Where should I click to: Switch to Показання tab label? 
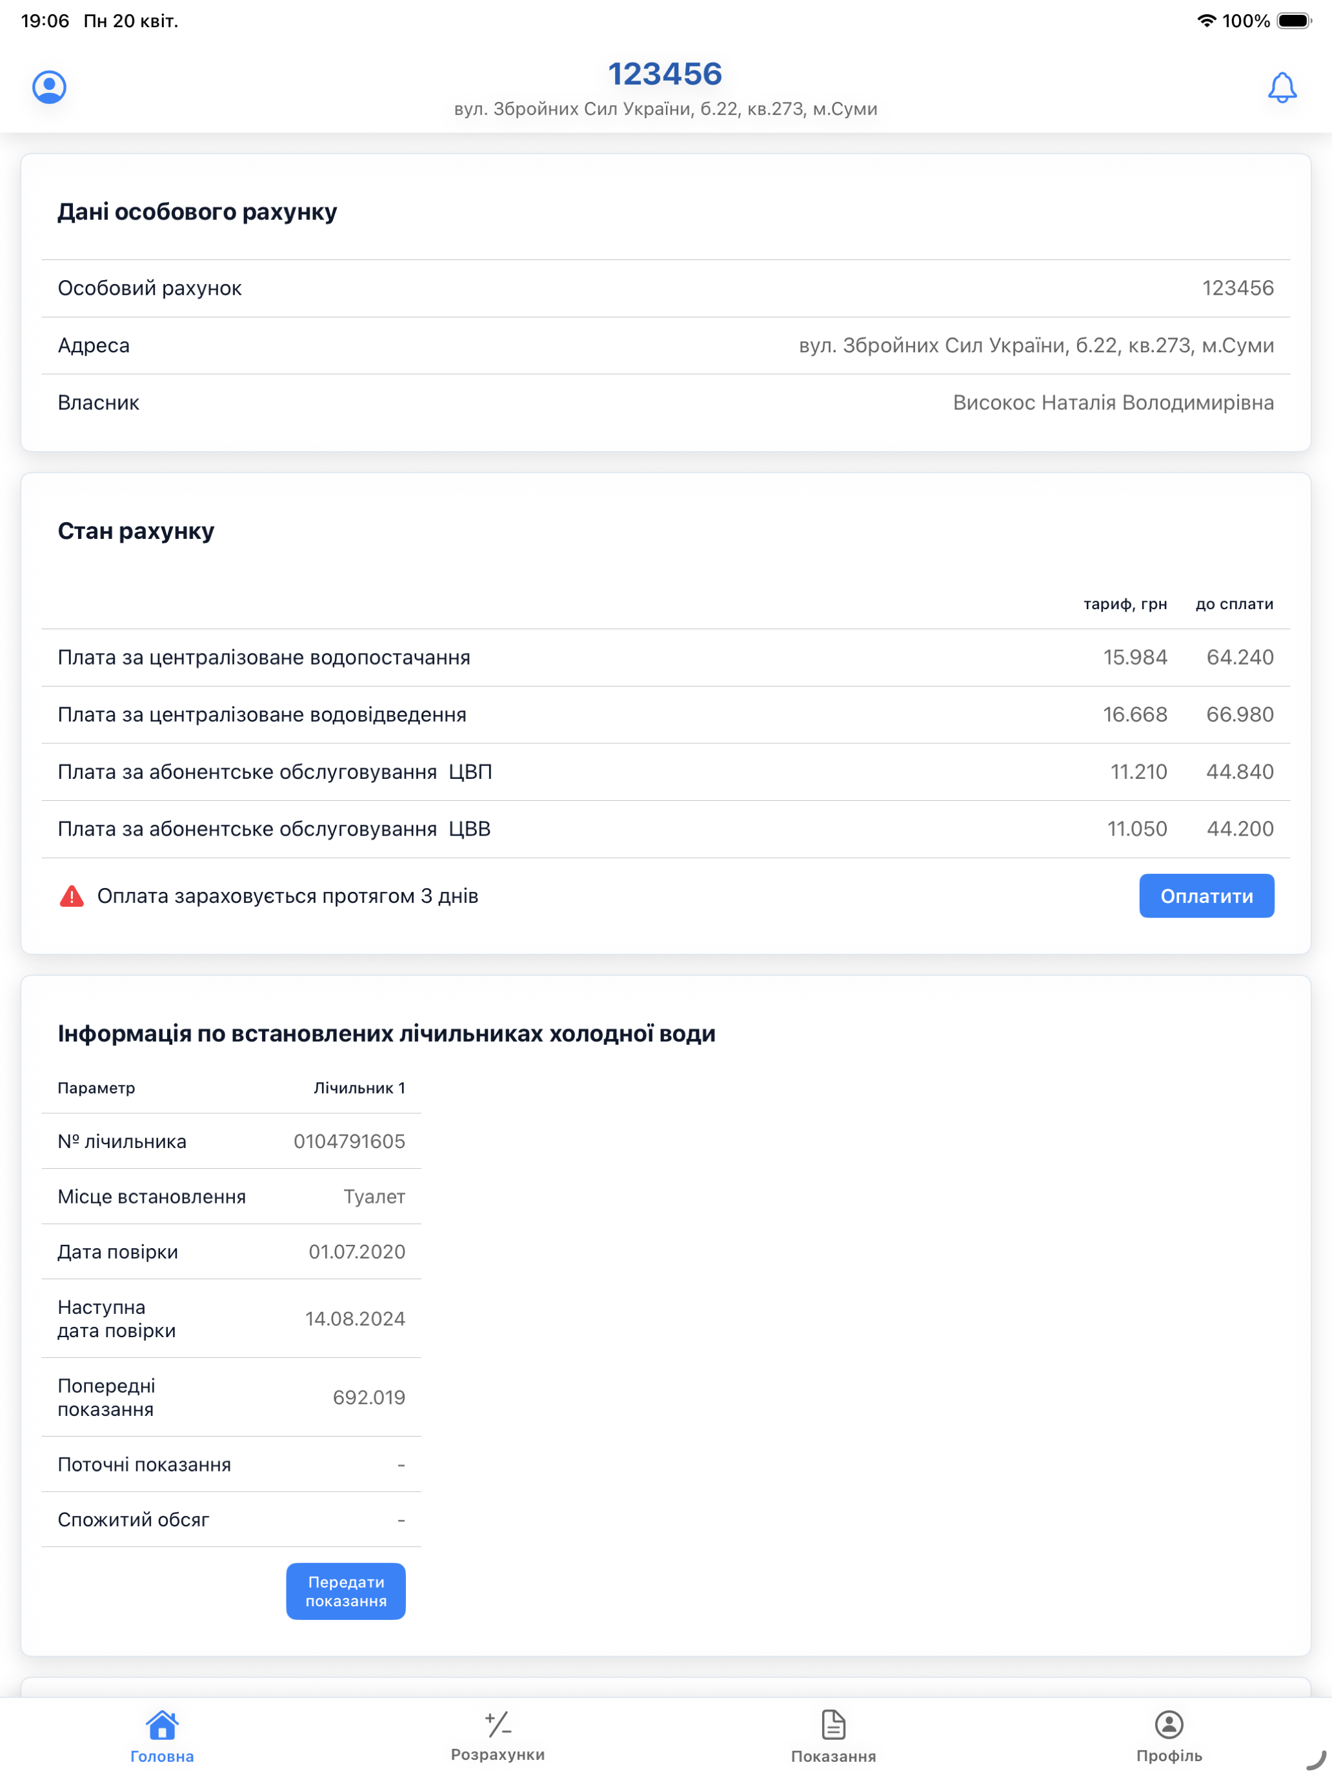click(x=833, y=1756)
